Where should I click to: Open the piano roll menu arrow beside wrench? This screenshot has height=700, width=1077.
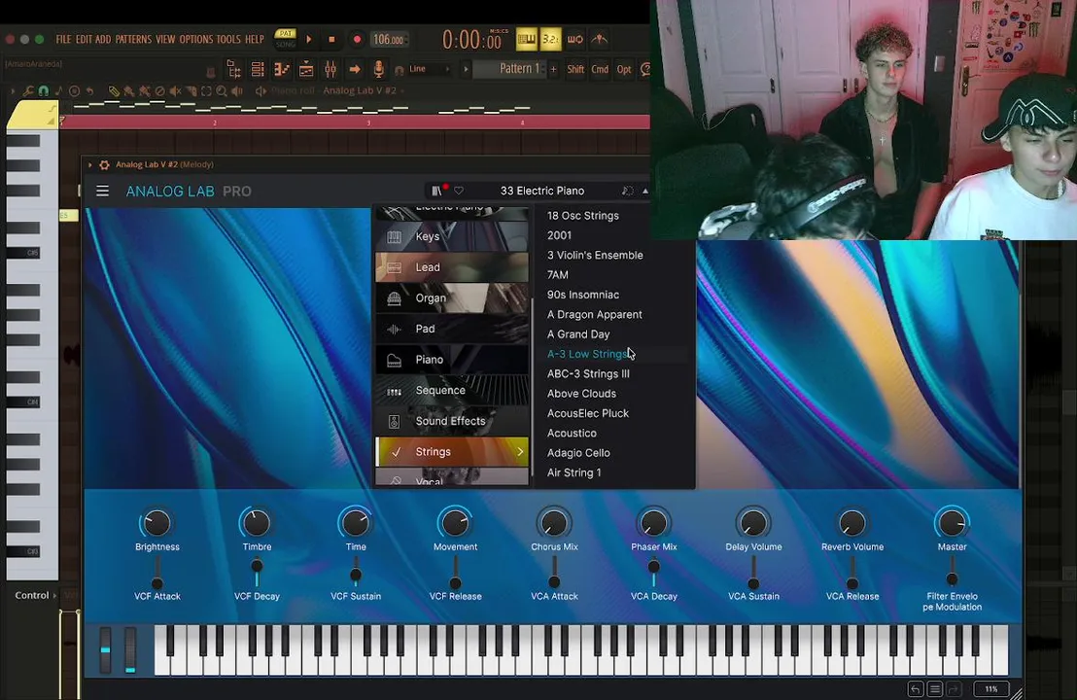coord(13,90)
